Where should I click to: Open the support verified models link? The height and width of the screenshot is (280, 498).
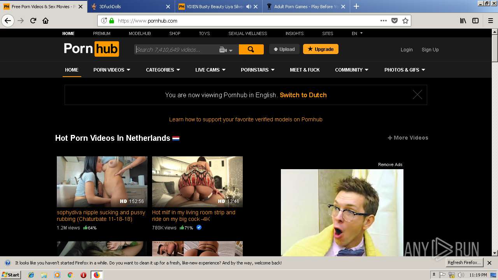tap(246, 119)
